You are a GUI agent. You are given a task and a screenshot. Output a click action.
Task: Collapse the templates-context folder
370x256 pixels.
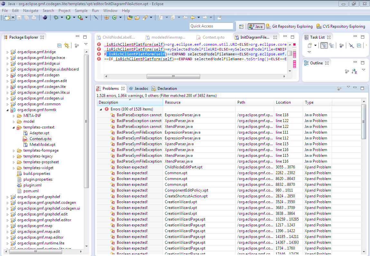pos(14,128)
